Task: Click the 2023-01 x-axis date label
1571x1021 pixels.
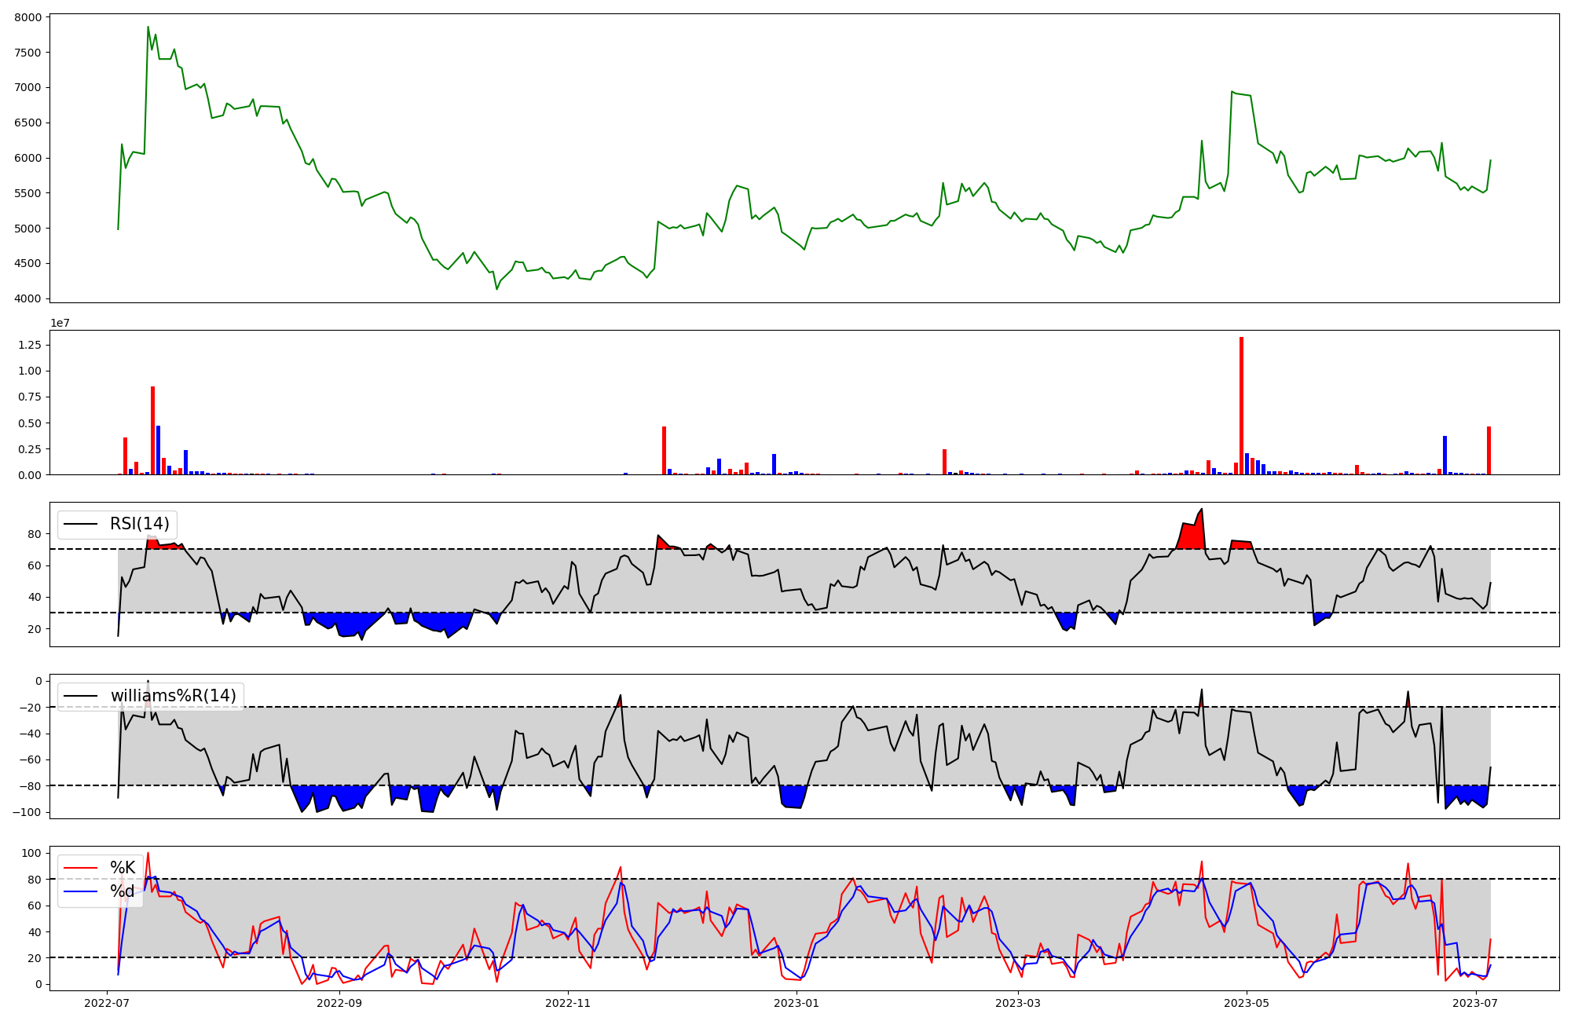Action: click(797, 1003)
